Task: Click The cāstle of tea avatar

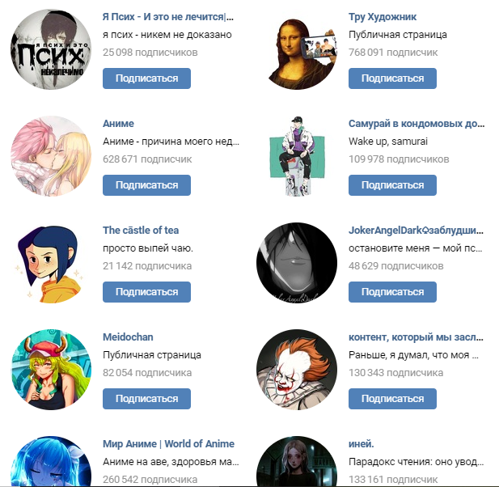Action: point(51,263)
